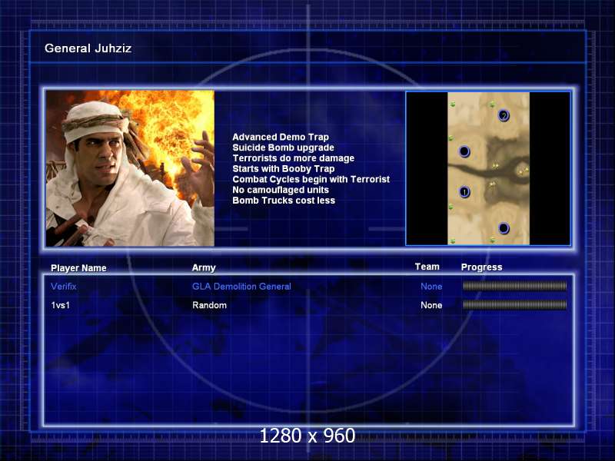Click the 'Bomb Trucks cost less' line

point(284,201)
